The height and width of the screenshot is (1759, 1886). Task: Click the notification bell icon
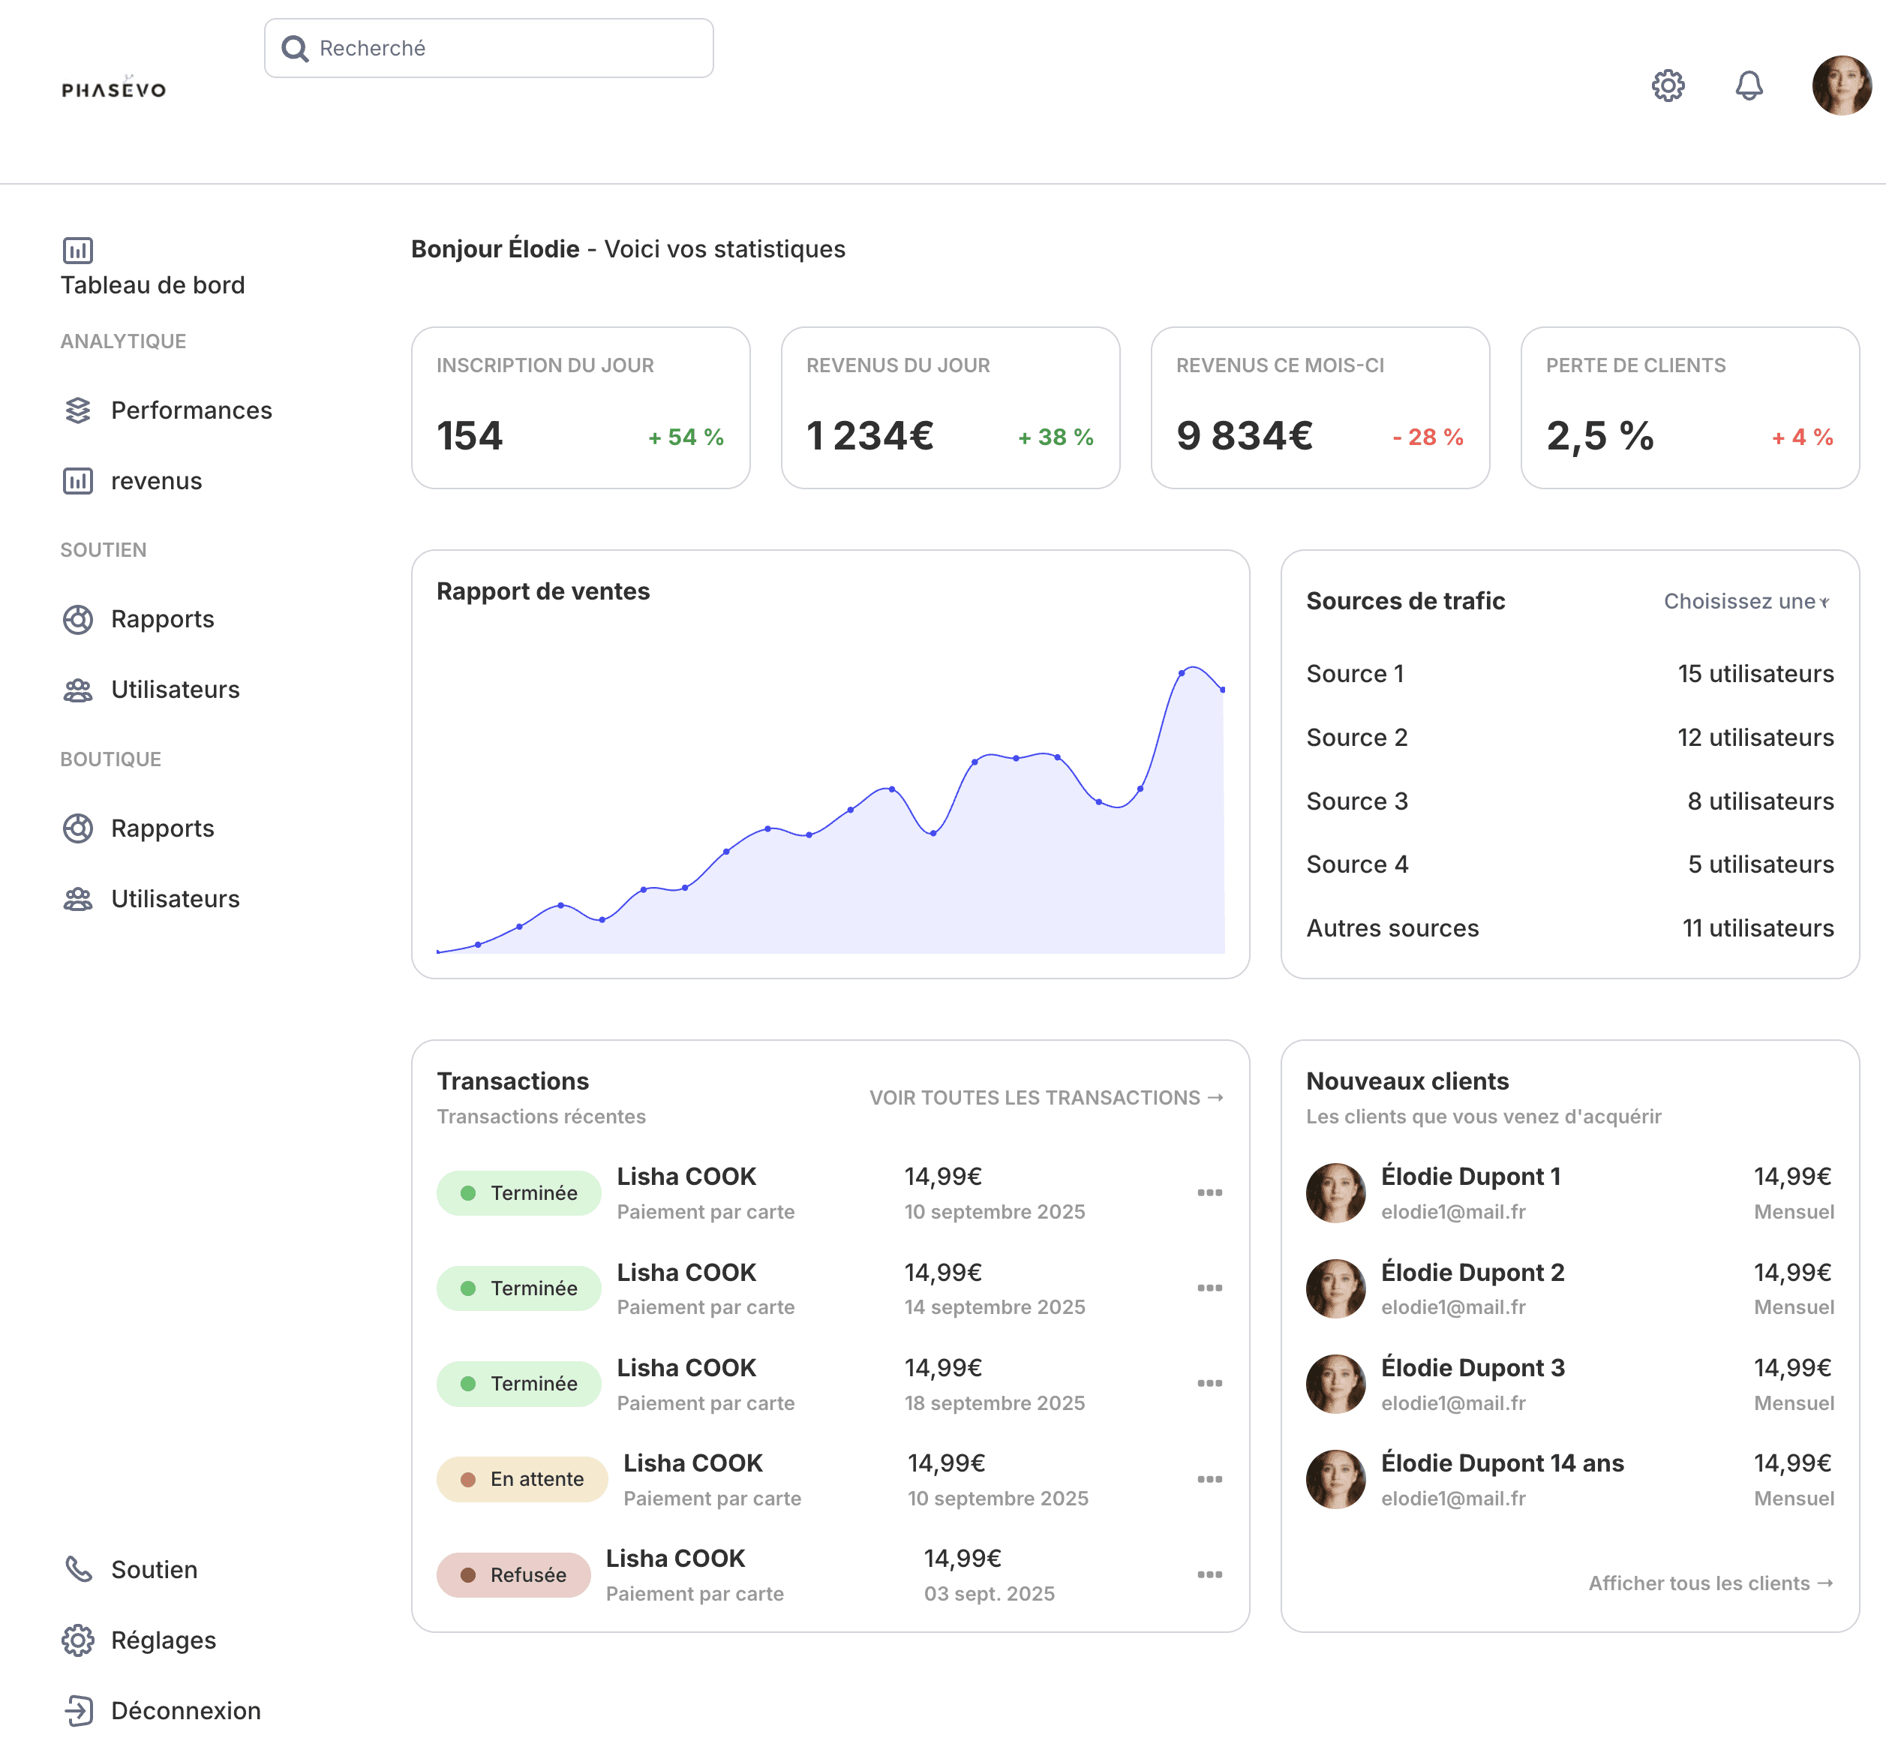pos(1749,86)
